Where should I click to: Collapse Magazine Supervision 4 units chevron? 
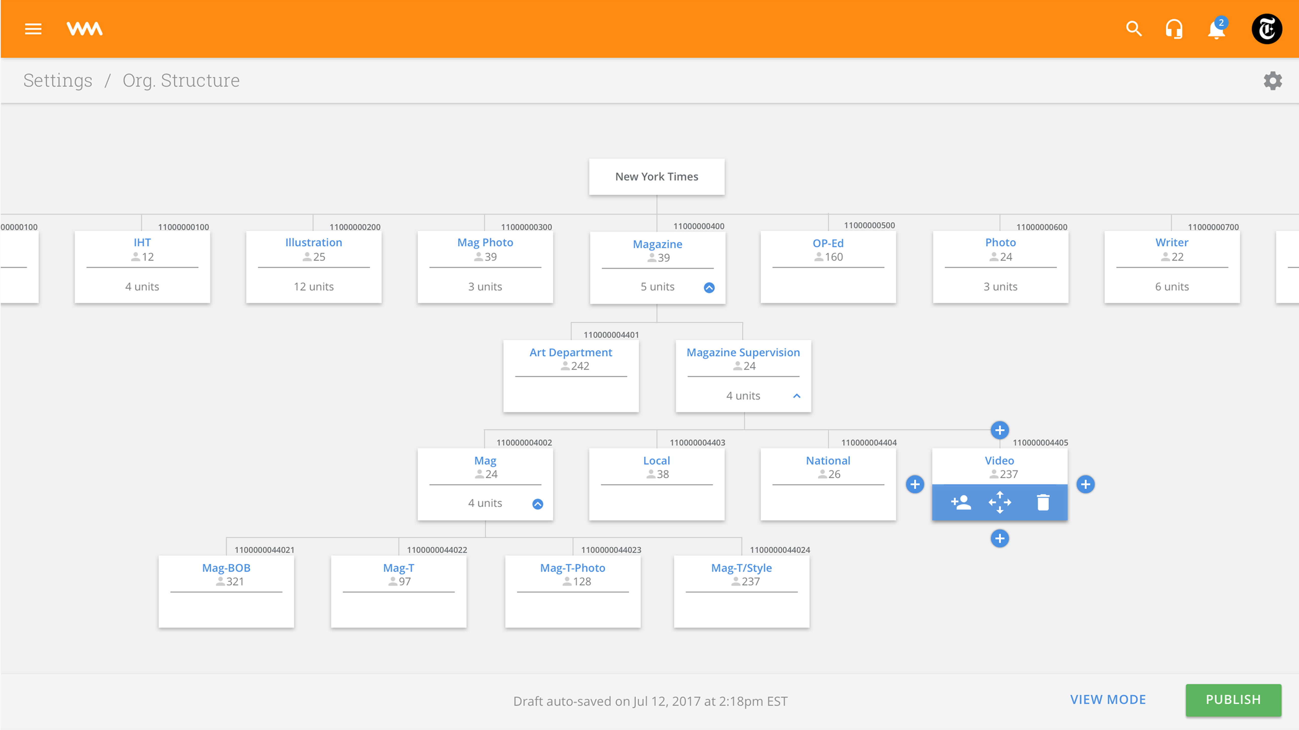[x=797, y=396]
